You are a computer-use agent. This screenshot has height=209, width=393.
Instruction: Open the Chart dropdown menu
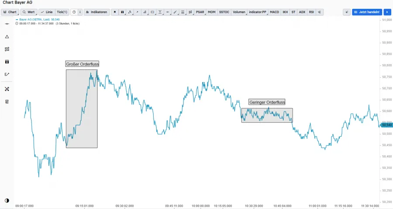coord(10,12)
